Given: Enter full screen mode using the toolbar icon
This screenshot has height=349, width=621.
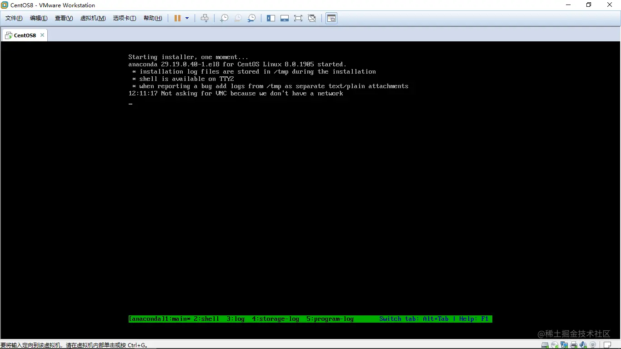Looking at the screenshot, I should [298, 18].
